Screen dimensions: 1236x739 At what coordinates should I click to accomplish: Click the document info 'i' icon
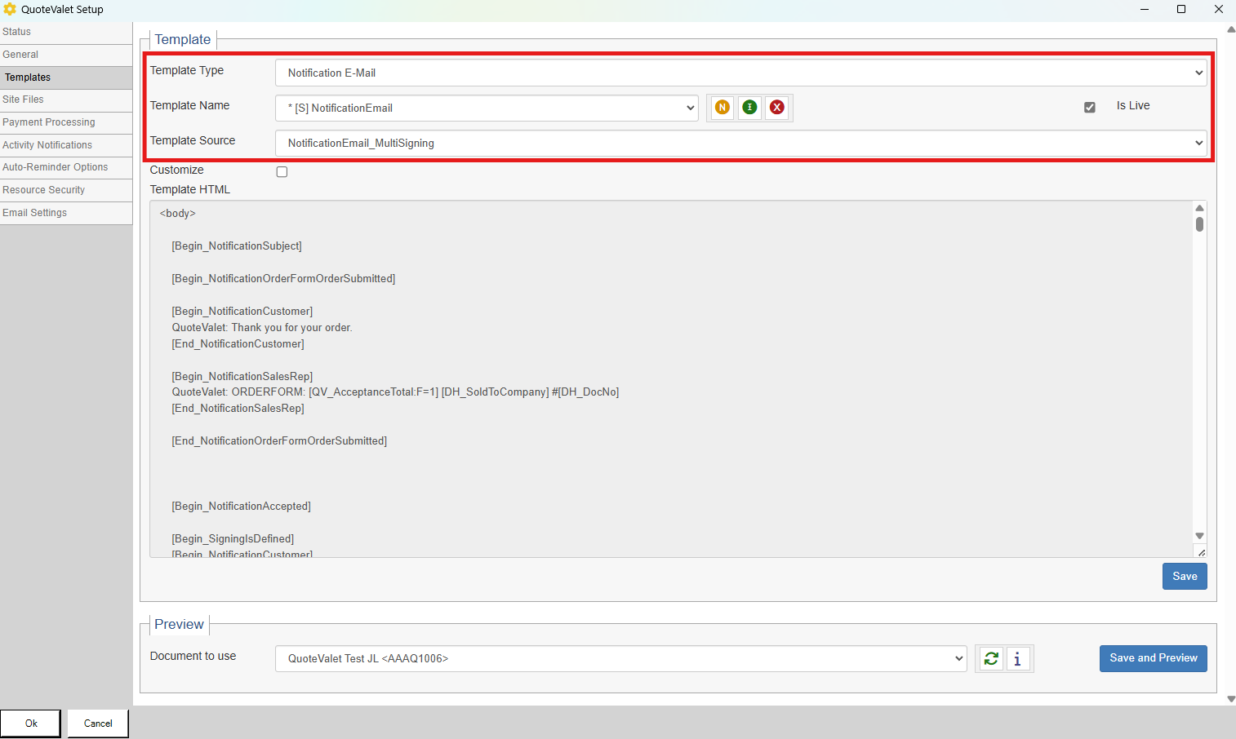pyautogui.click(x=1017, y=659)
